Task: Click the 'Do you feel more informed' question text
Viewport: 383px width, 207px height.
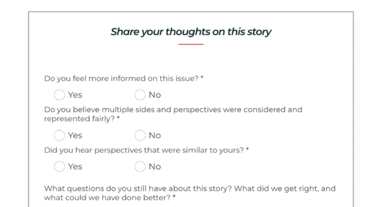Action: (x=121, y=78)
